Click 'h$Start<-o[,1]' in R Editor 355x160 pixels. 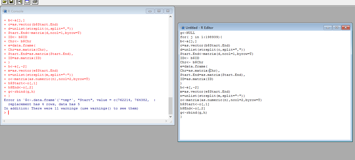(195, 104)
